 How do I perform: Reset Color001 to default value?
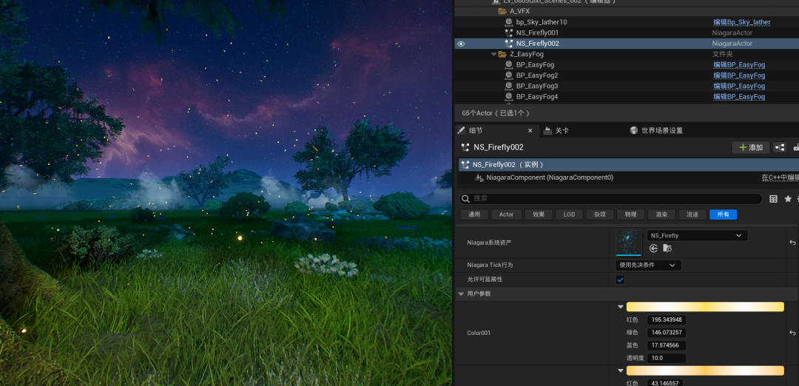(792, 333)
